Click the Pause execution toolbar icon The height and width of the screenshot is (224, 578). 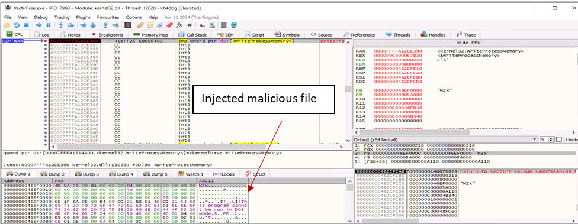coord(49,25)
